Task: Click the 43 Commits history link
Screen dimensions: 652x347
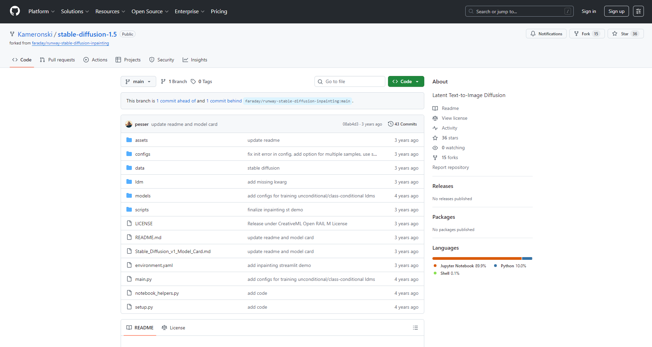Action: click(x=402, y=124)
